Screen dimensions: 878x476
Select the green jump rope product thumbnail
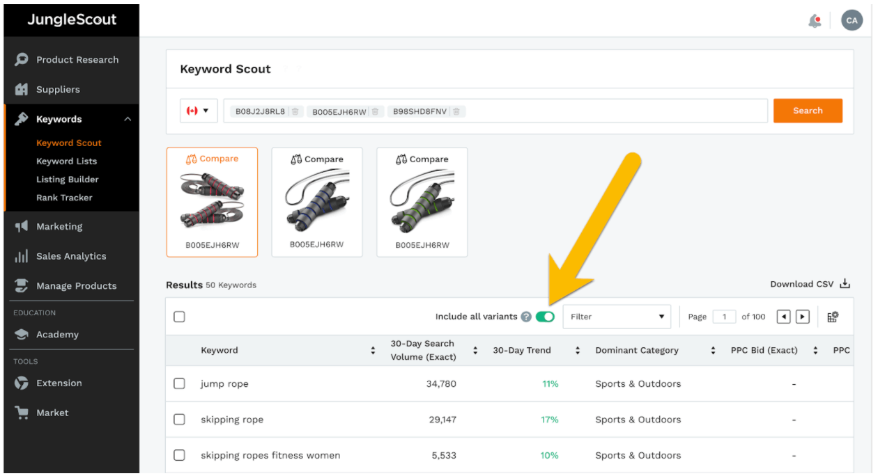tap(422, 201)
